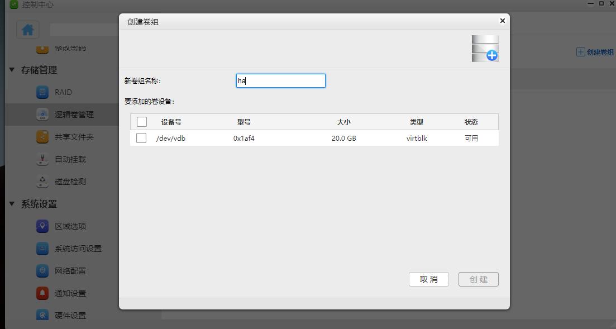This screenshot has width=616, height=329.
Task: Select the 逻辑卷管理 sidebar icon
Action: coord(42,114)
